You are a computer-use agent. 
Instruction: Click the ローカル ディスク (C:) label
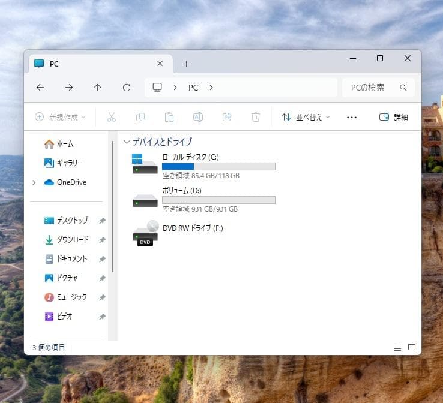coord(191,157)
